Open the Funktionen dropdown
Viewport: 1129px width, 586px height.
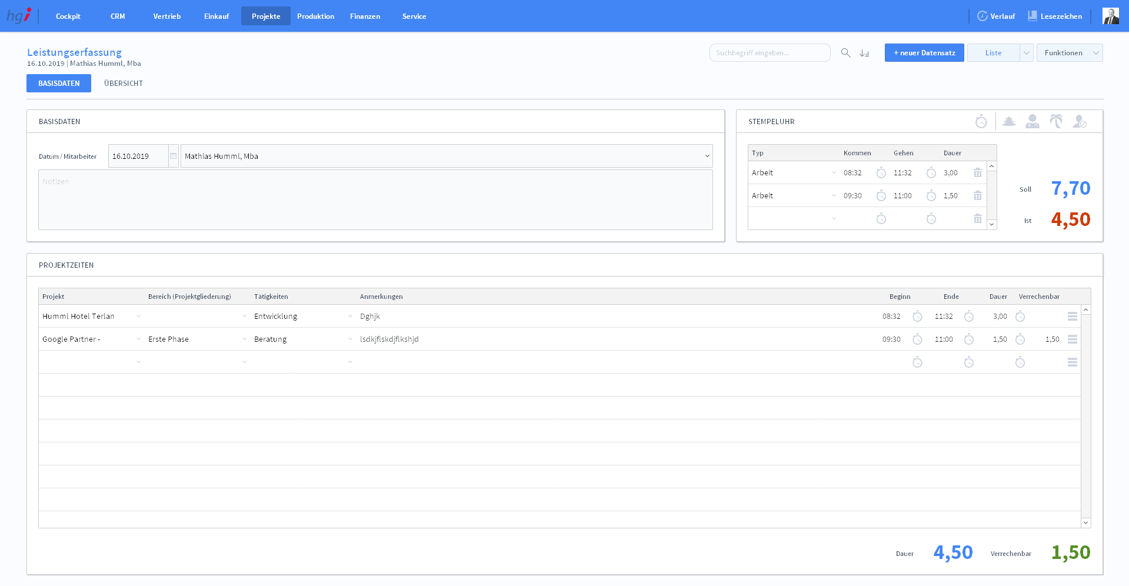pyautogui.click(x=1069, y=53)
